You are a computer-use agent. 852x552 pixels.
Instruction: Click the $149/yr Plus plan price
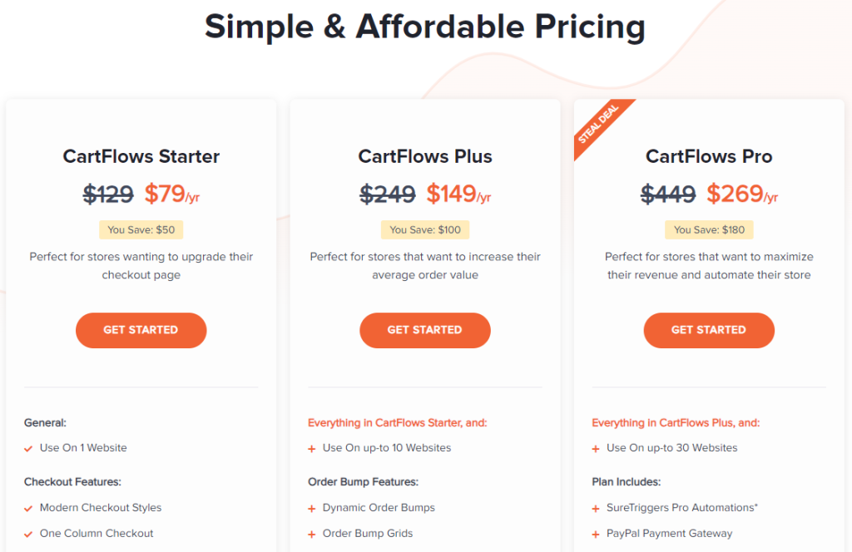click(458, 194)
